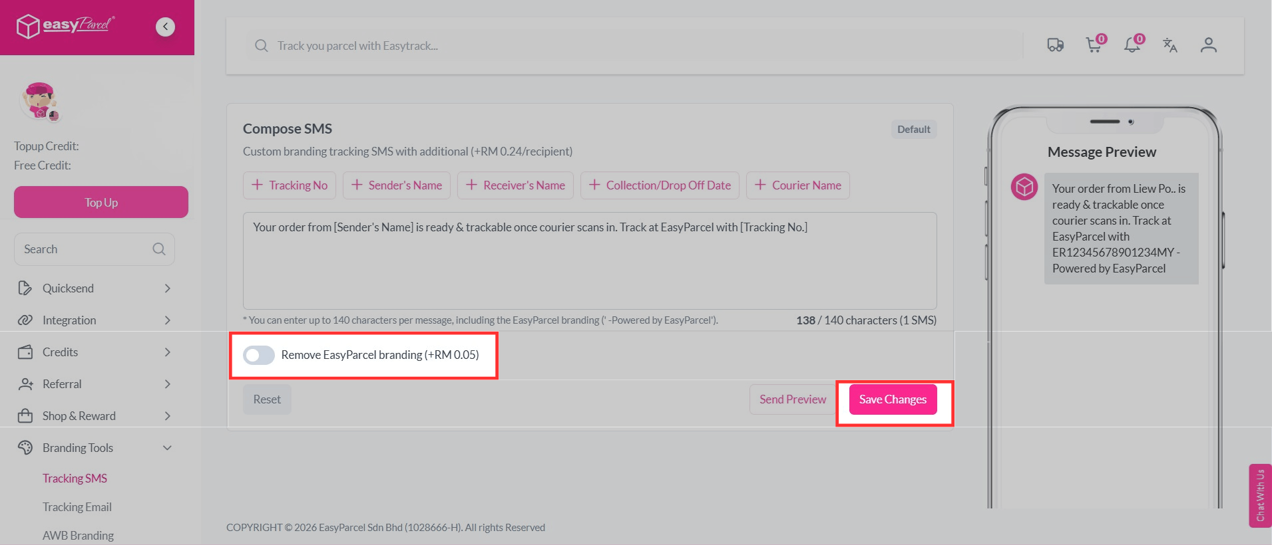Open the language translation icon
Viewport: 1272px width, 545px height.
click(1170, 45)
